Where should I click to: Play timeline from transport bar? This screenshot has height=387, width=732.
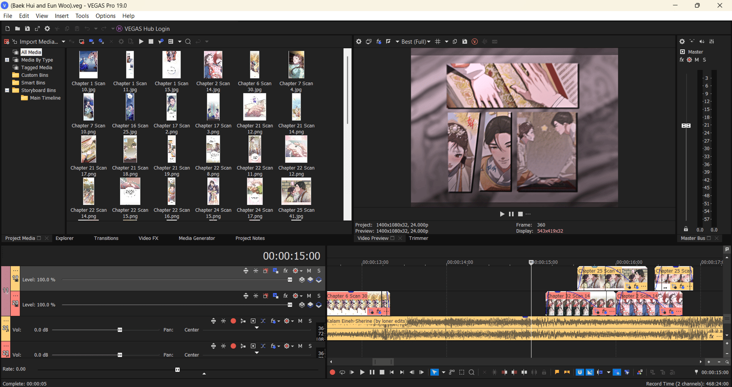click(362, 372)
